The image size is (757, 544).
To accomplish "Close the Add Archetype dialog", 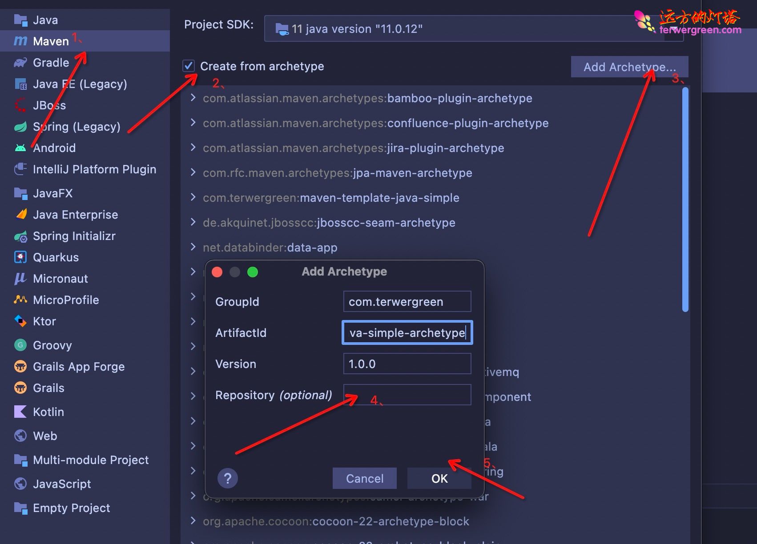I will point(217,272).
